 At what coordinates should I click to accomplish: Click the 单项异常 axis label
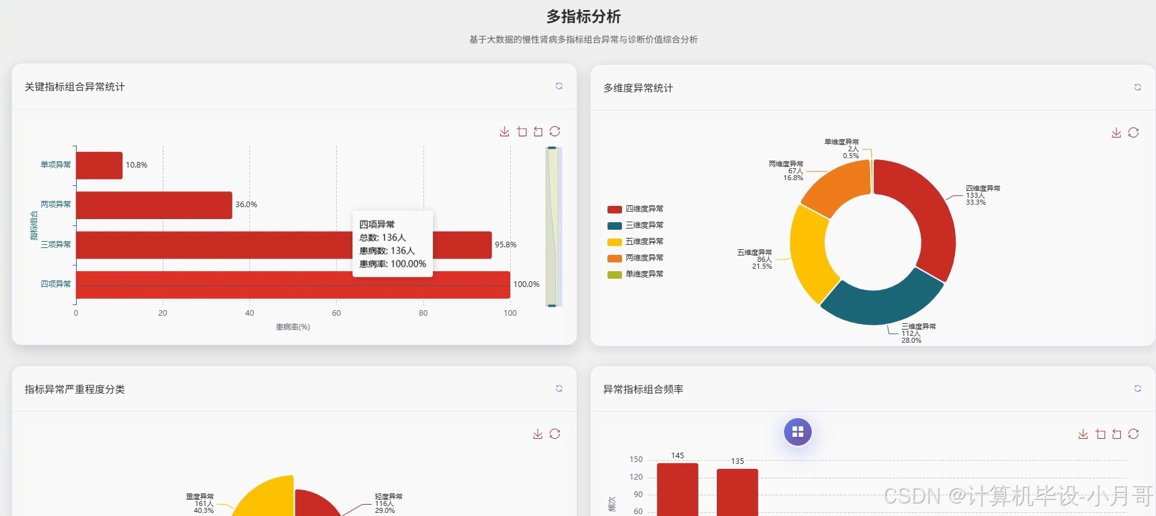[x=56, y=165]
